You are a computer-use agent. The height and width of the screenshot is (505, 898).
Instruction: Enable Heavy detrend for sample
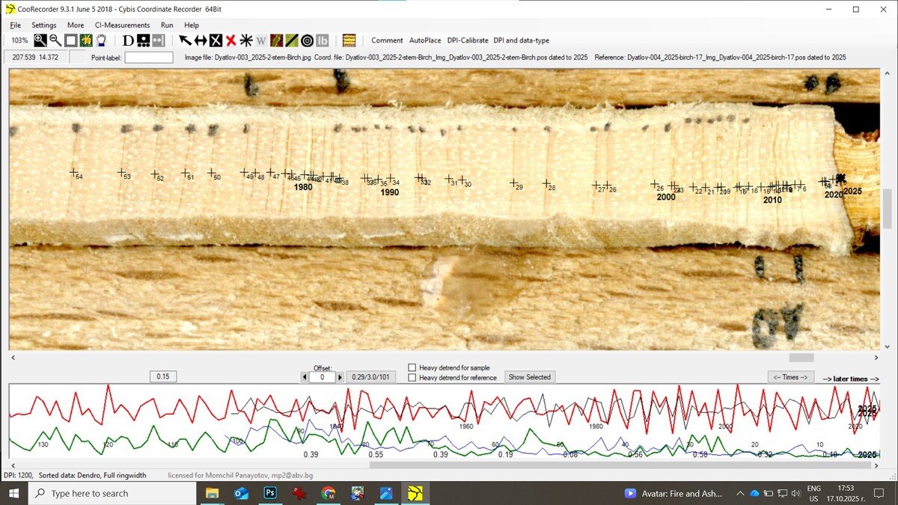tap(412, 367)
